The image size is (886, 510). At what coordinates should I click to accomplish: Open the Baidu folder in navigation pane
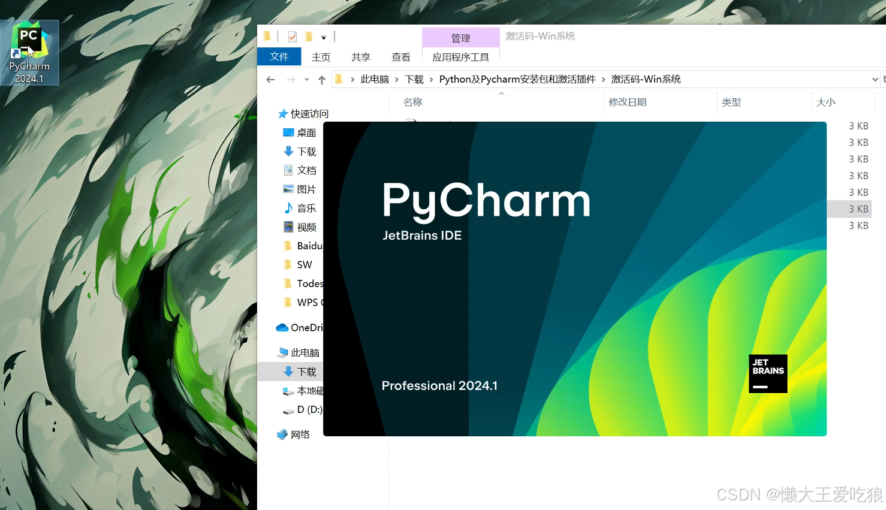(x=303, y=246)
